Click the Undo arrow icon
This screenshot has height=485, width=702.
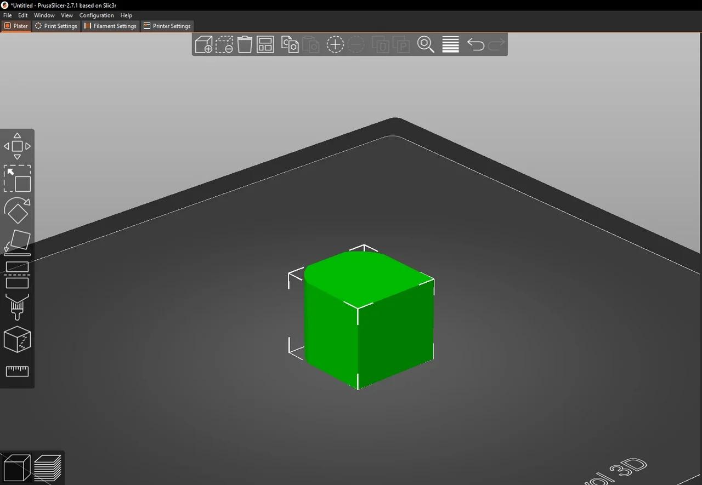475,44
